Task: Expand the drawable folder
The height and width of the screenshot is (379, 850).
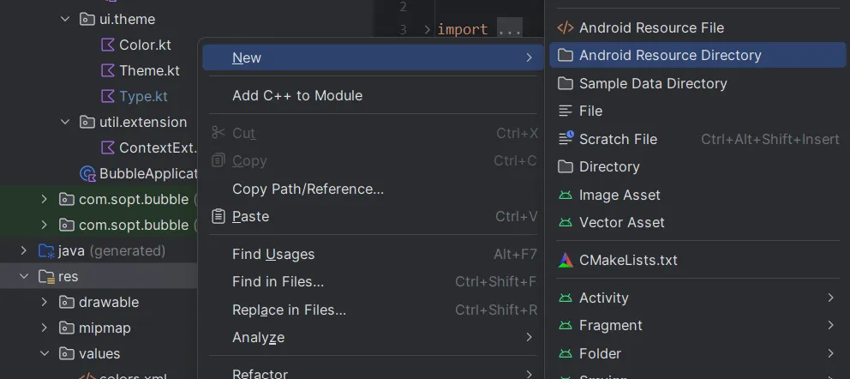Action: click(x=45, y=302)
